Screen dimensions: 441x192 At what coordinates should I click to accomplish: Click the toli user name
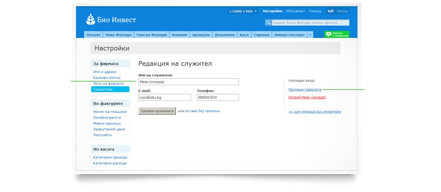tap(330, 11)
